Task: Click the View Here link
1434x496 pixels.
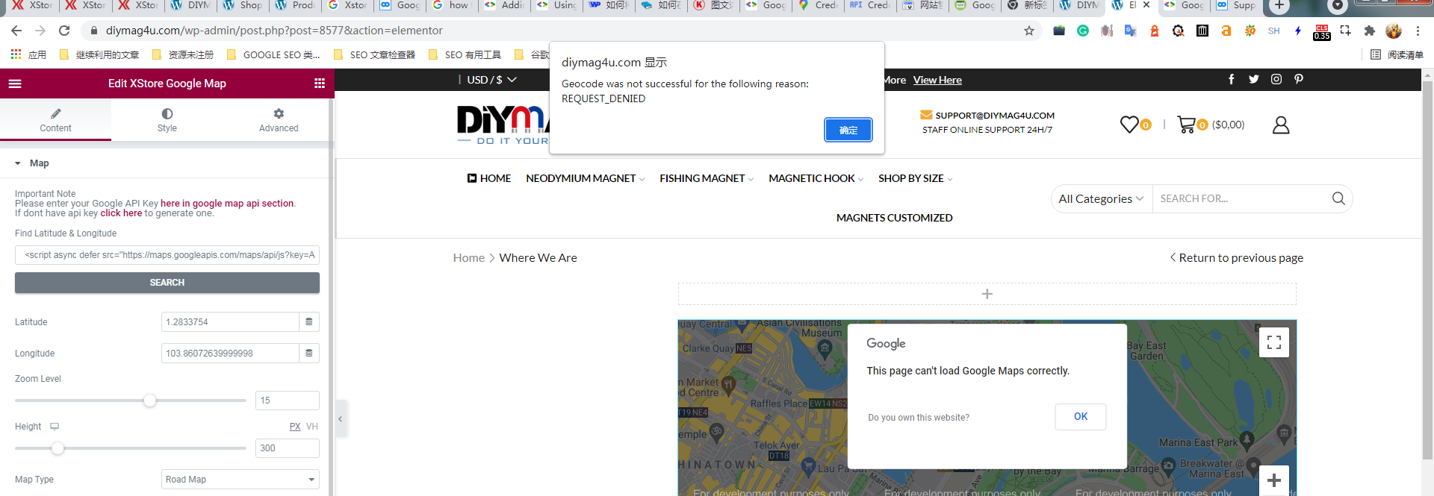Action: click(x=937, y=80)
